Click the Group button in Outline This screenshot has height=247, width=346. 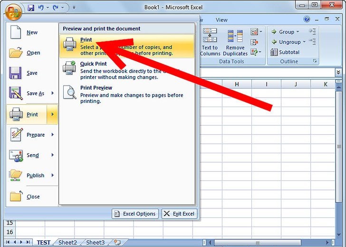(x=283, y=32)
